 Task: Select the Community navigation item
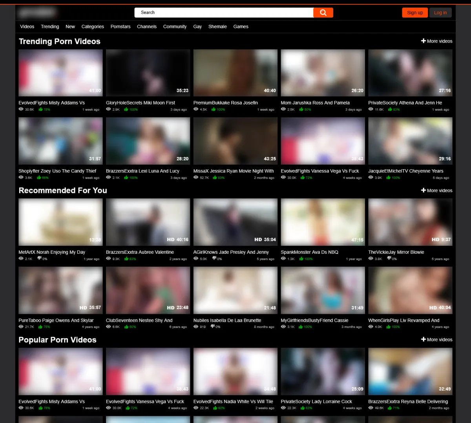(175, 27)
